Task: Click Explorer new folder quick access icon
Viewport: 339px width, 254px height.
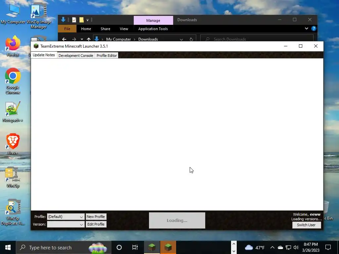Action: (81, 20)
